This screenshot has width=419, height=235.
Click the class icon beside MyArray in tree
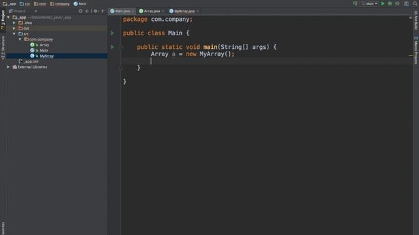pyautogui.click(x=32, y=56)
